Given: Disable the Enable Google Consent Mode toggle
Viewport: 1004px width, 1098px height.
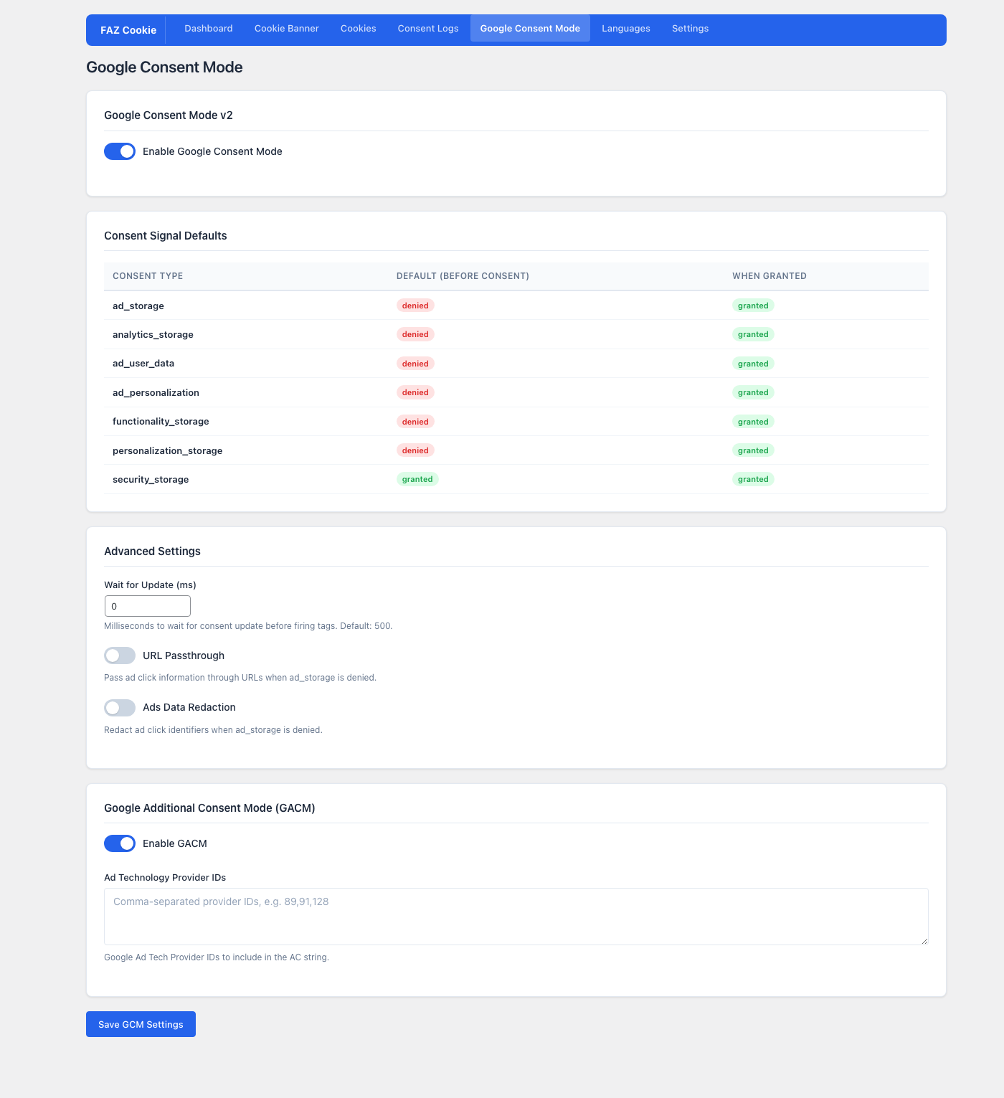Looking at the screenshot, I should click(120, 151).
